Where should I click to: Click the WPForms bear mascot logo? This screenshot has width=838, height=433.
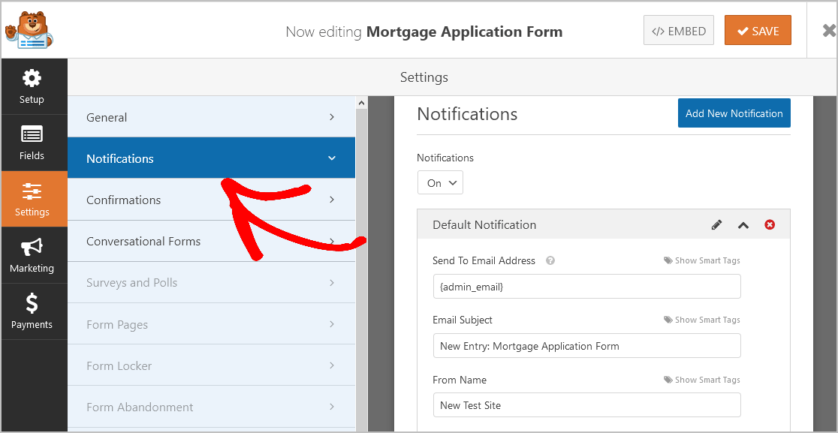[28, 30]
